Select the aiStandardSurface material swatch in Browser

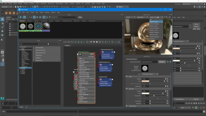point(23,27)
